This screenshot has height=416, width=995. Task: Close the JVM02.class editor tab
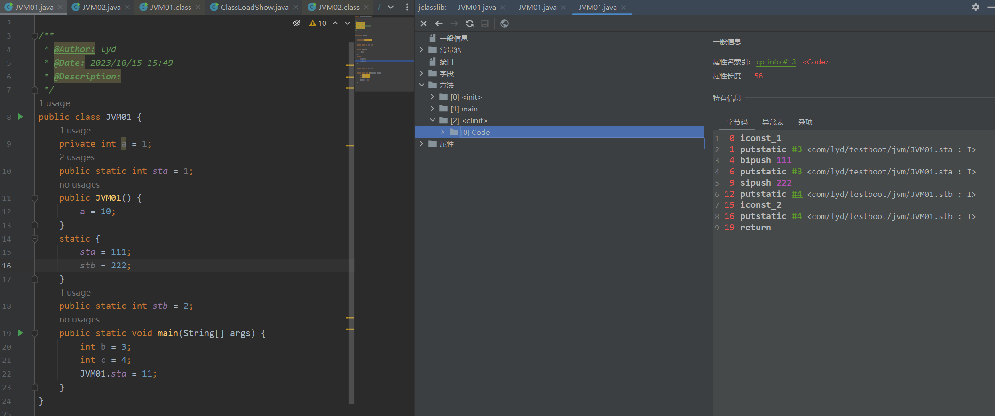coord(366,7)
